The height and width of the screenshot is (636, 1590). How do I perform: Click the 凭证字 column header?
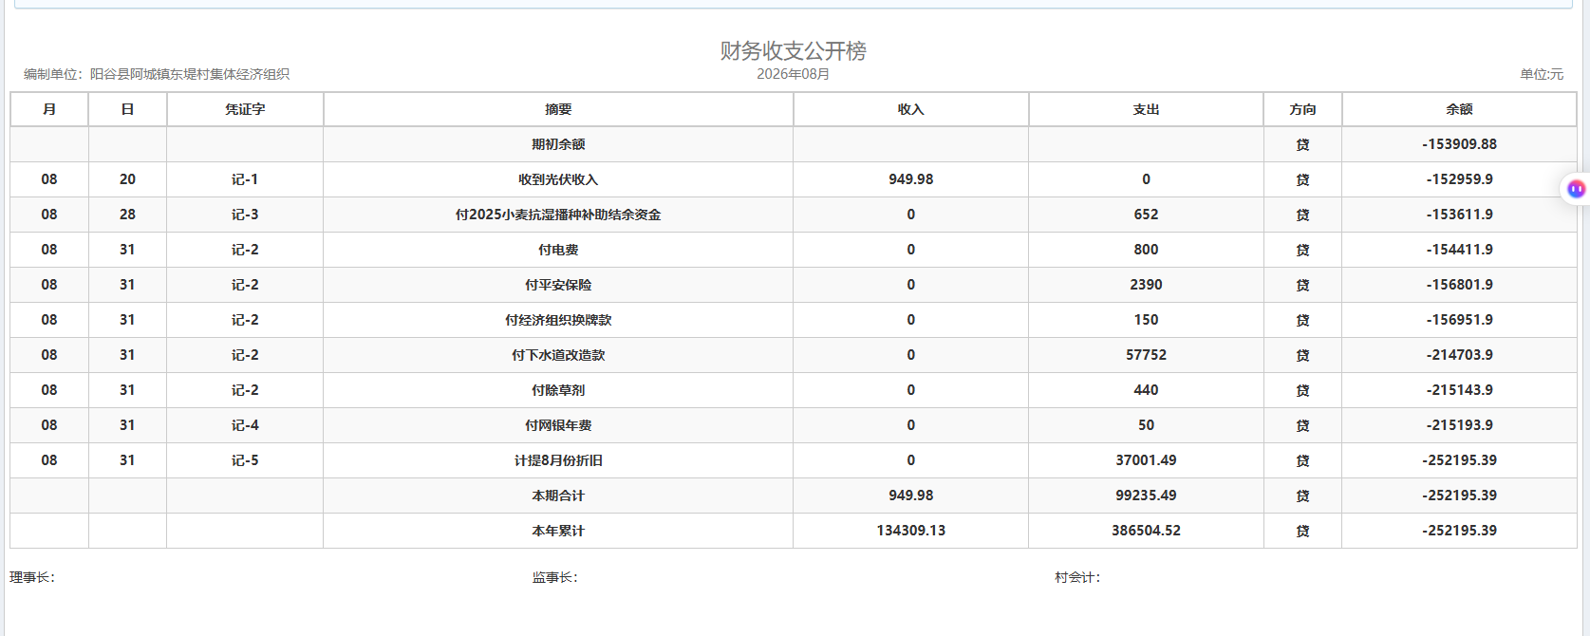pos(245,109)
